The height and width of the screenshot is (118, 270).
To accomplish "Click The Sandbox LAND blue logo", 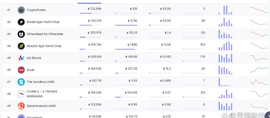I will (x=21, y=82).
